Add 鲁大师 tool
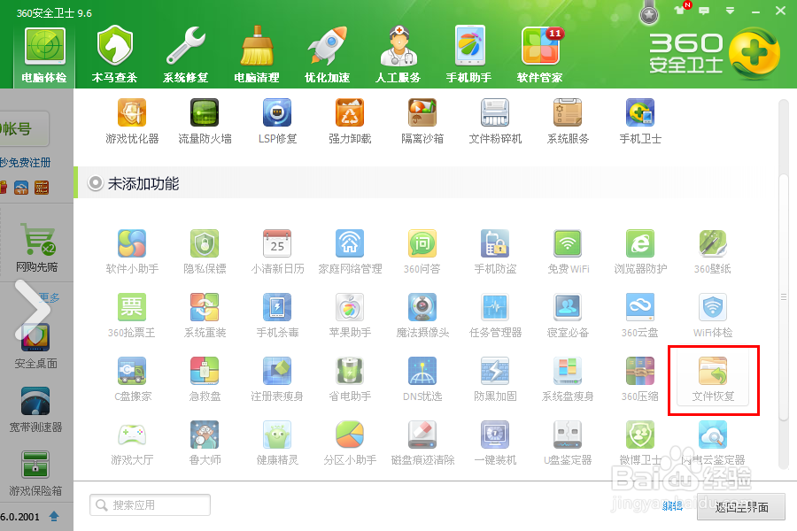The height and width of the screenshot is (531, 797). pyautogui.click(x=205, y=443)
